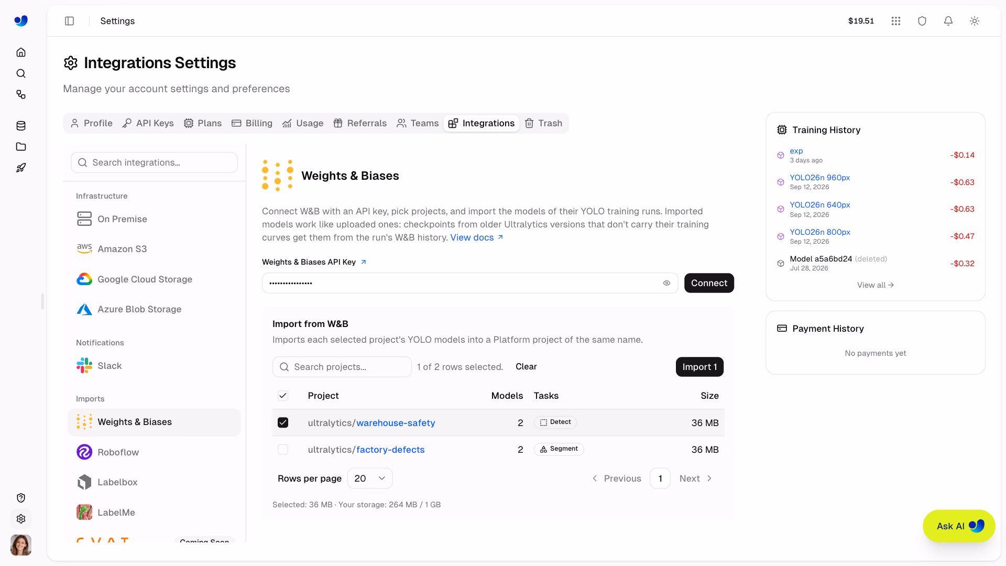Viewport: 1006px width, 566px height.
Task: Open the settings gear in left sidebar
Action: click(x=21, y=519)
